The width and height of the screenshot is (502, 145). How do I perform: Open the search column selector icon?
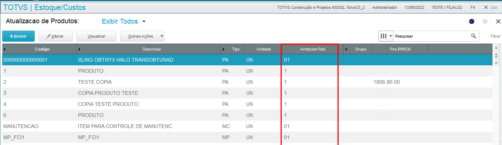tap(386, 36)
